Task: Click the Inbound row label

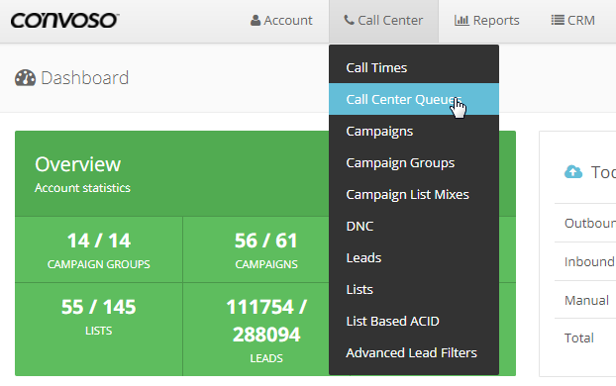Action: point(589,261)
